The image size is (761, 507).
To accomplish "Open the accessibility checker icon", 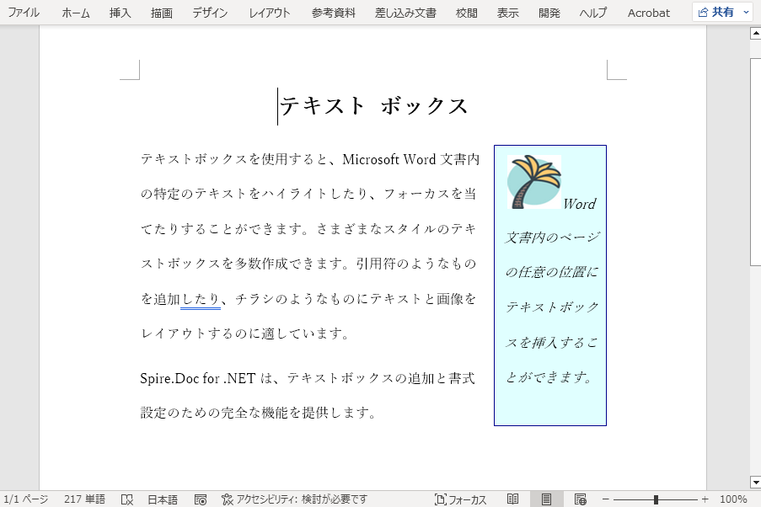I will pyautogui.click(x=227, y=499).
